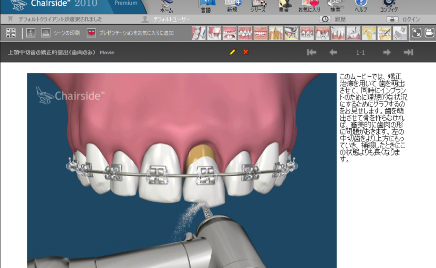Click the description text このムービーでは
The height and width of the screenshot is (268, 436).
(373, 118)
